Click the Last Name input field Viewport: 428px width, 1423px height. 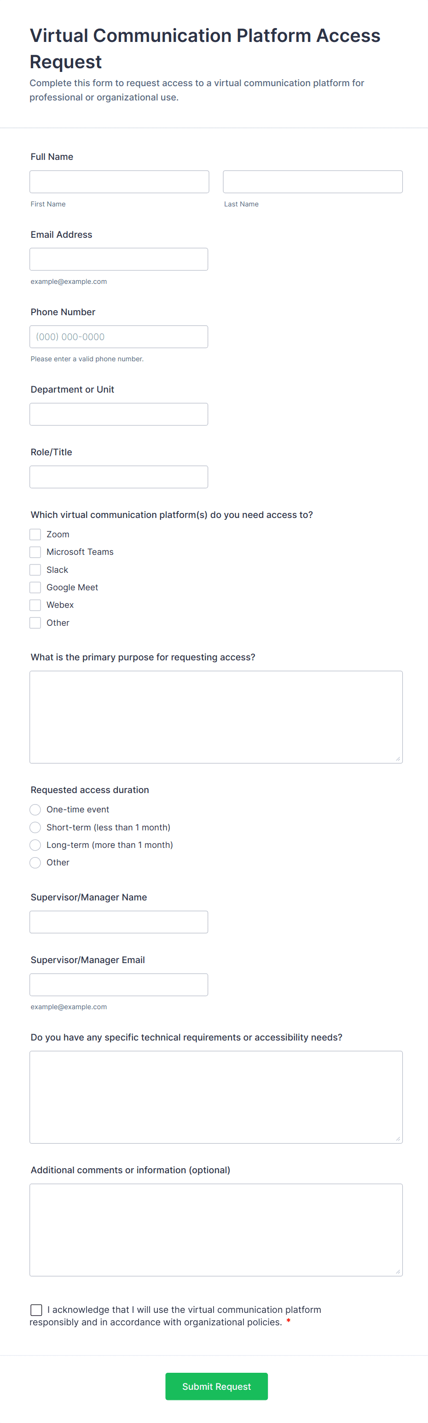(x=312, y=182)
